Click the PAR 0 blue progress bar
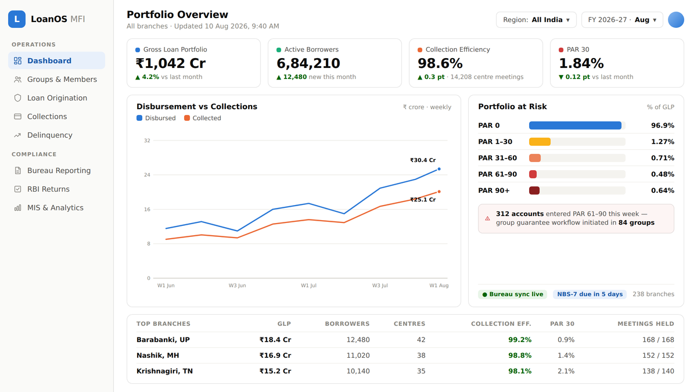Screen dimensions: 697x392 tap(575, 125)
